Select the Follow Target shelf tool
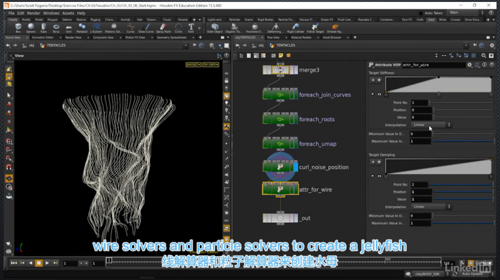Image resolution: width=500 pixels, height=280 pixels. click(315, 28)
